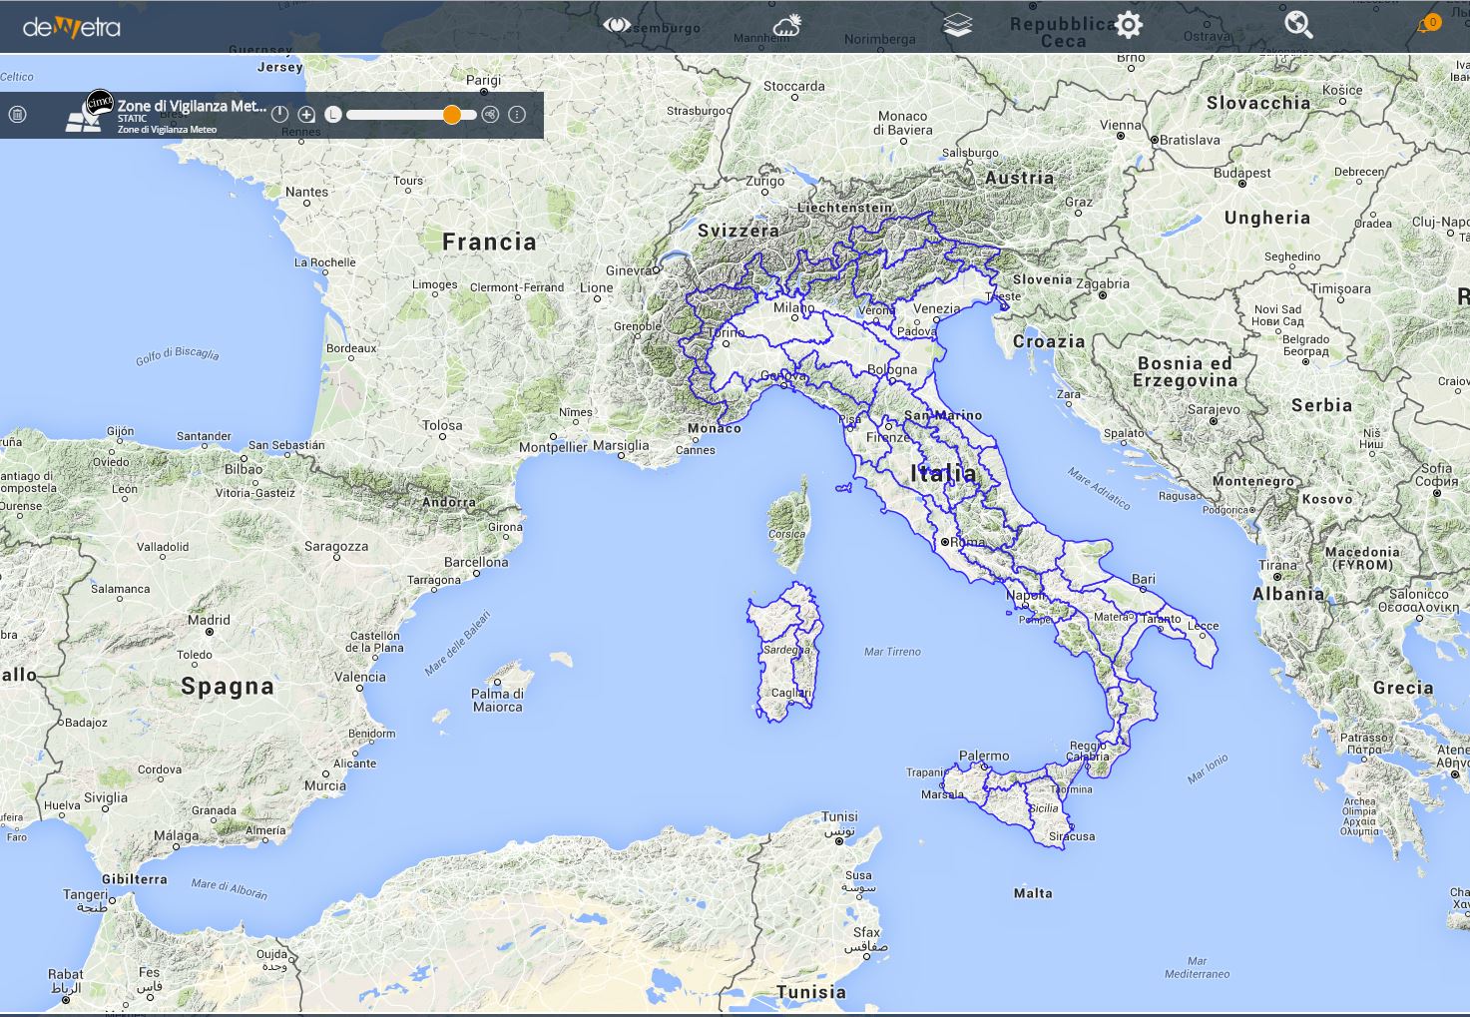Click the deWetra logo
Screen dimensions: 1470x1017
(72, 27)
